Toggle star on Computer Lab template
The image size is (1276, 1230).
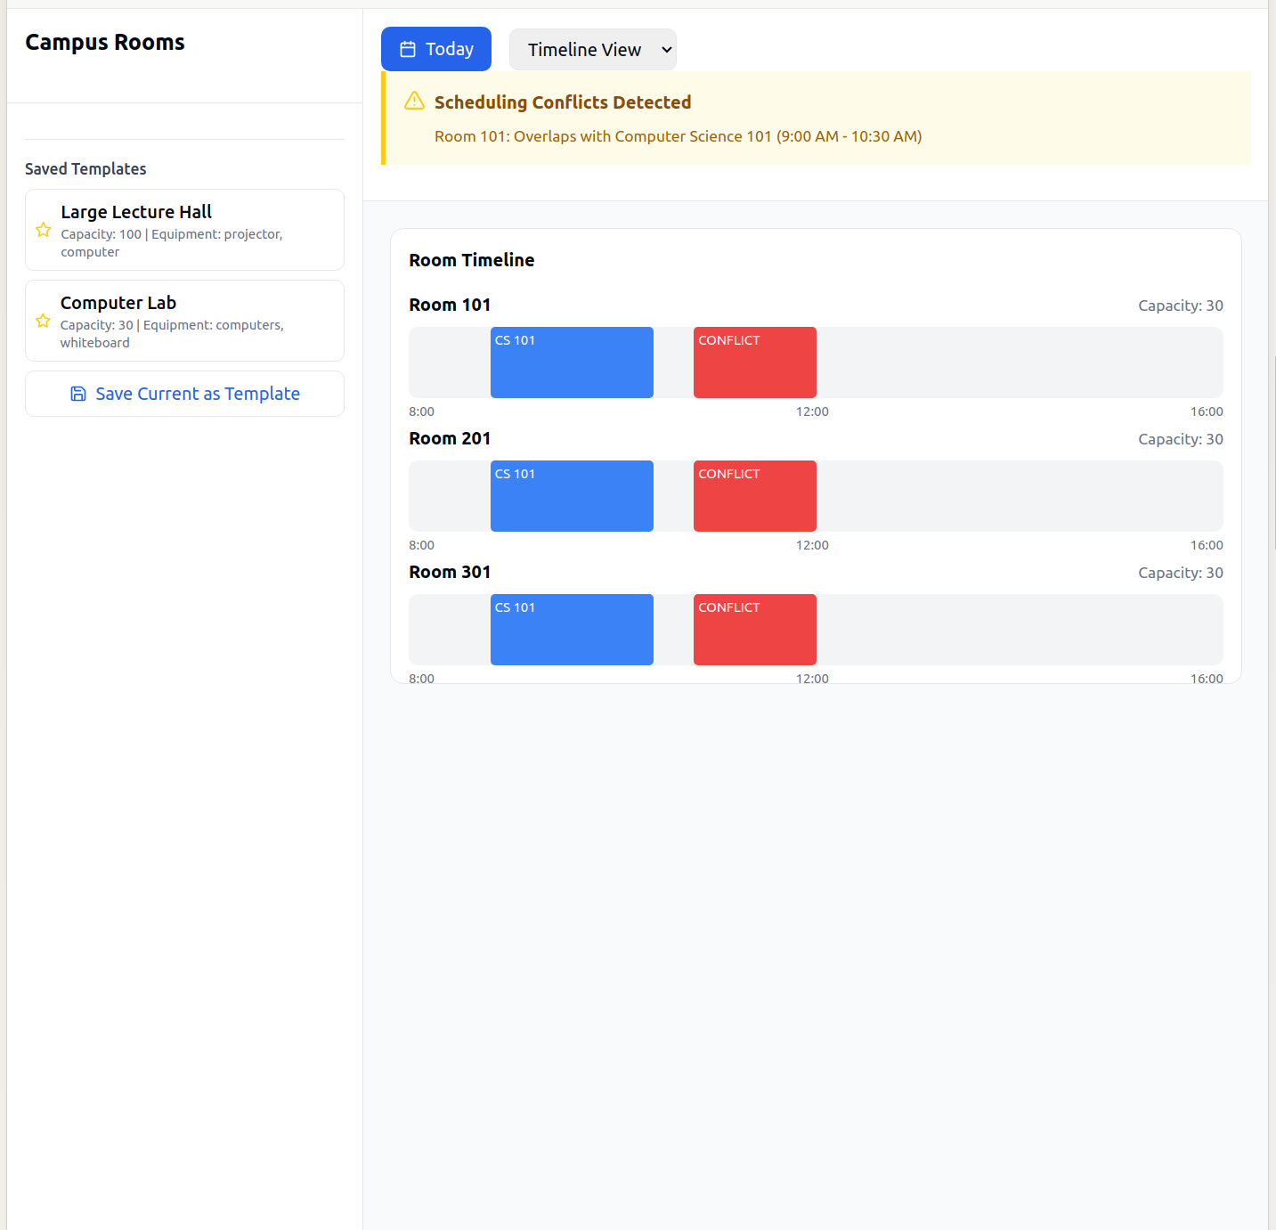[43, 322]
